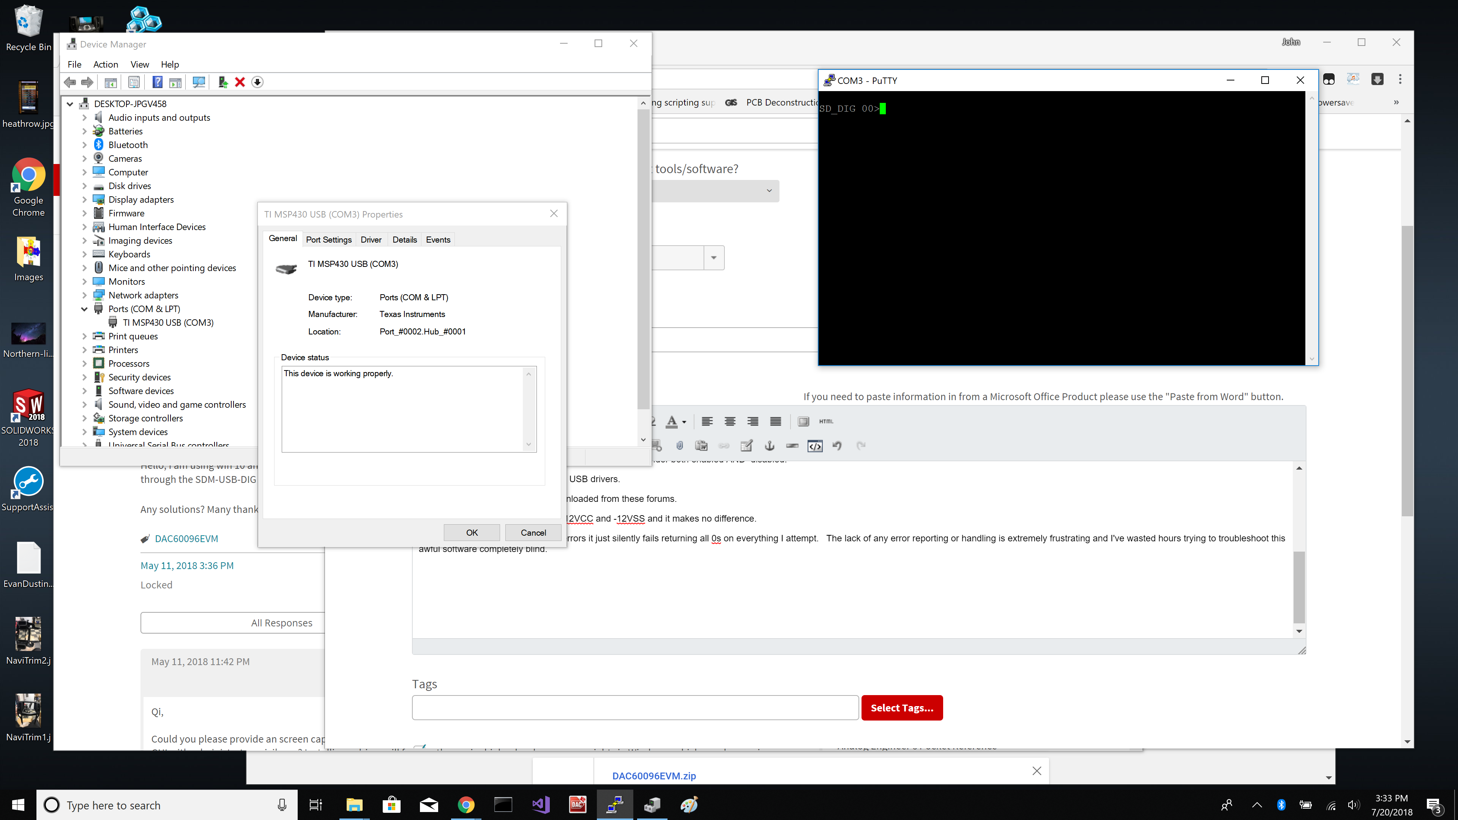The width and height of the screenshot is (1458, 820).
Task: Open Chrome from the taskbar
Action: point(466,805)
